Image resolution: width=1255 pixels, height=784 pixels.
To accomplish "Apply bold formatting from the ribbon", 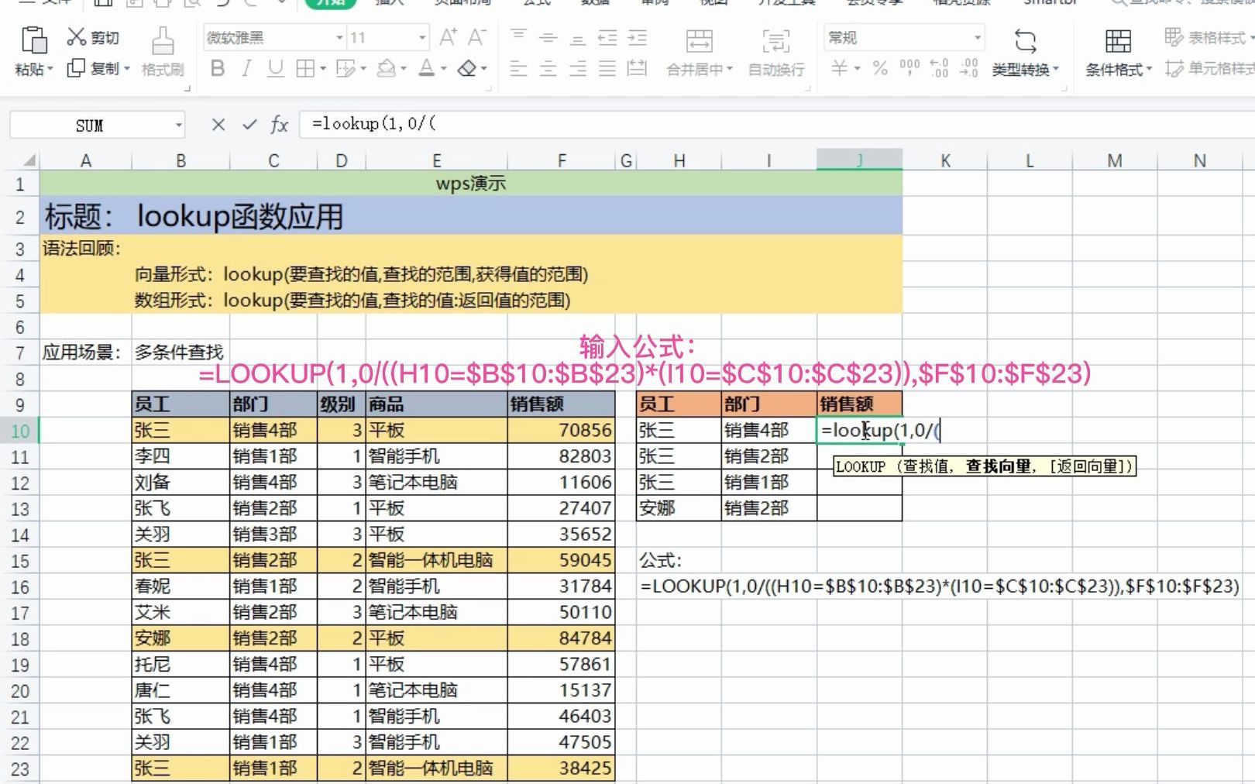I will tap(218, 68).
